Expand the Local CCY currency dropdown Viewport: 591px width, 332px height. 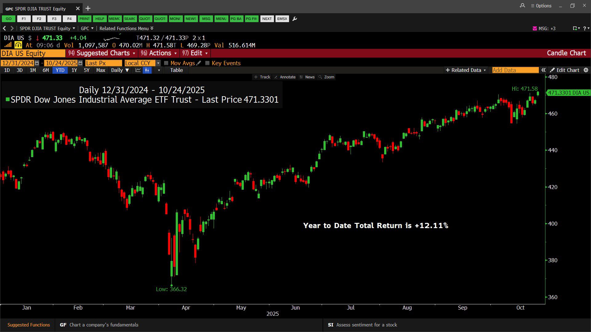(x=158, y=63)
